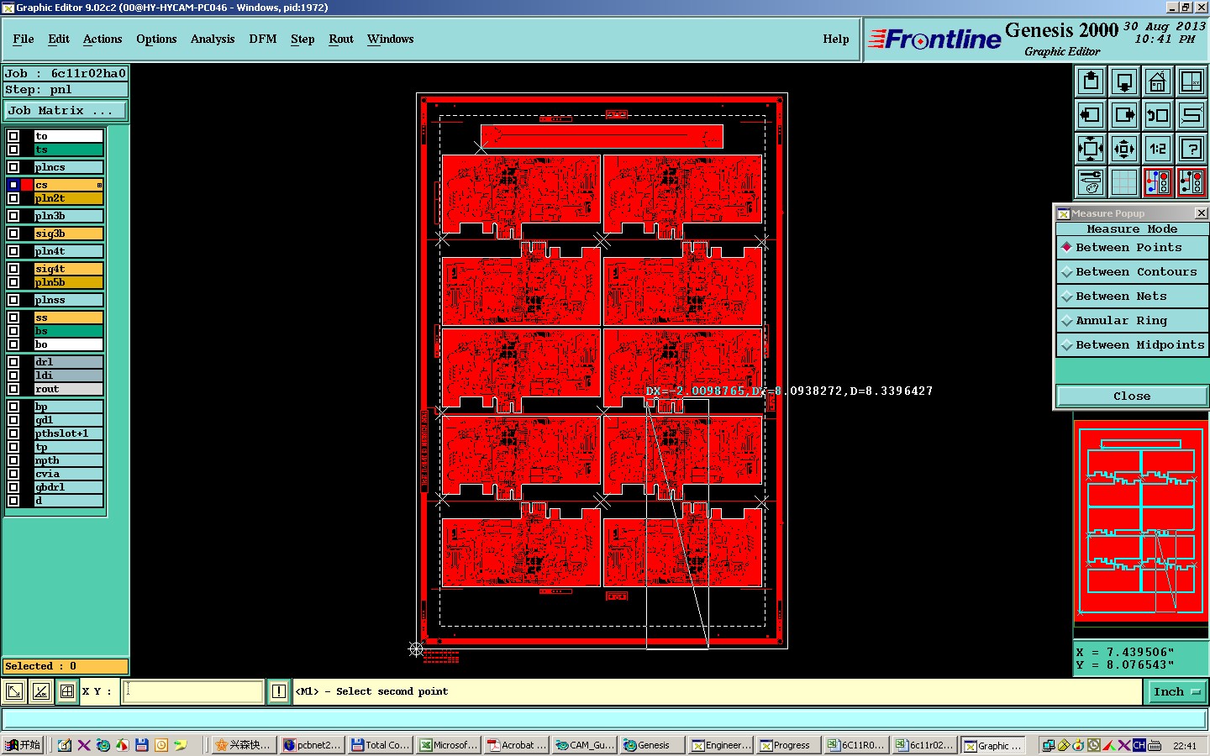
Task: Click the pan up arrow icon
Action: (x=1091, y=81)
